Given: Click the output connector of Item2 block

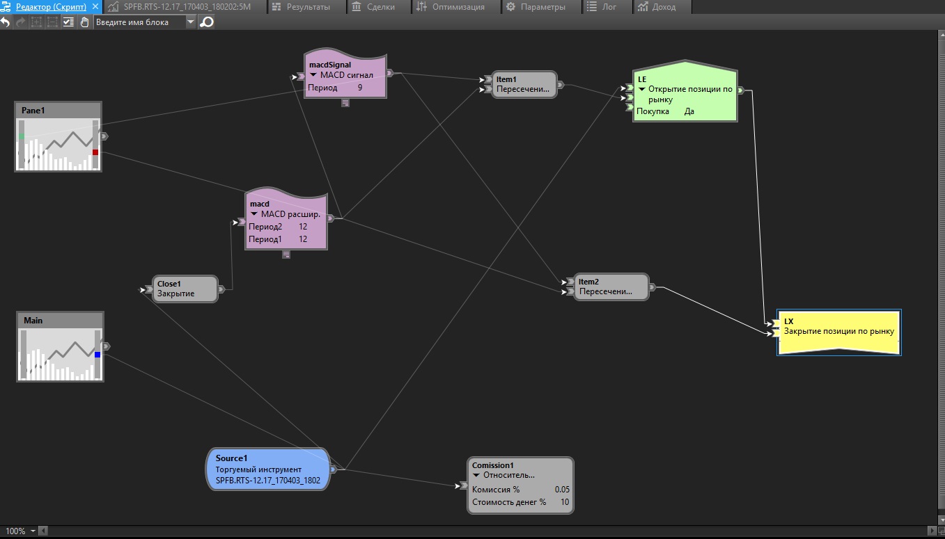Looking at the screenshot, I should click(653, 287).
